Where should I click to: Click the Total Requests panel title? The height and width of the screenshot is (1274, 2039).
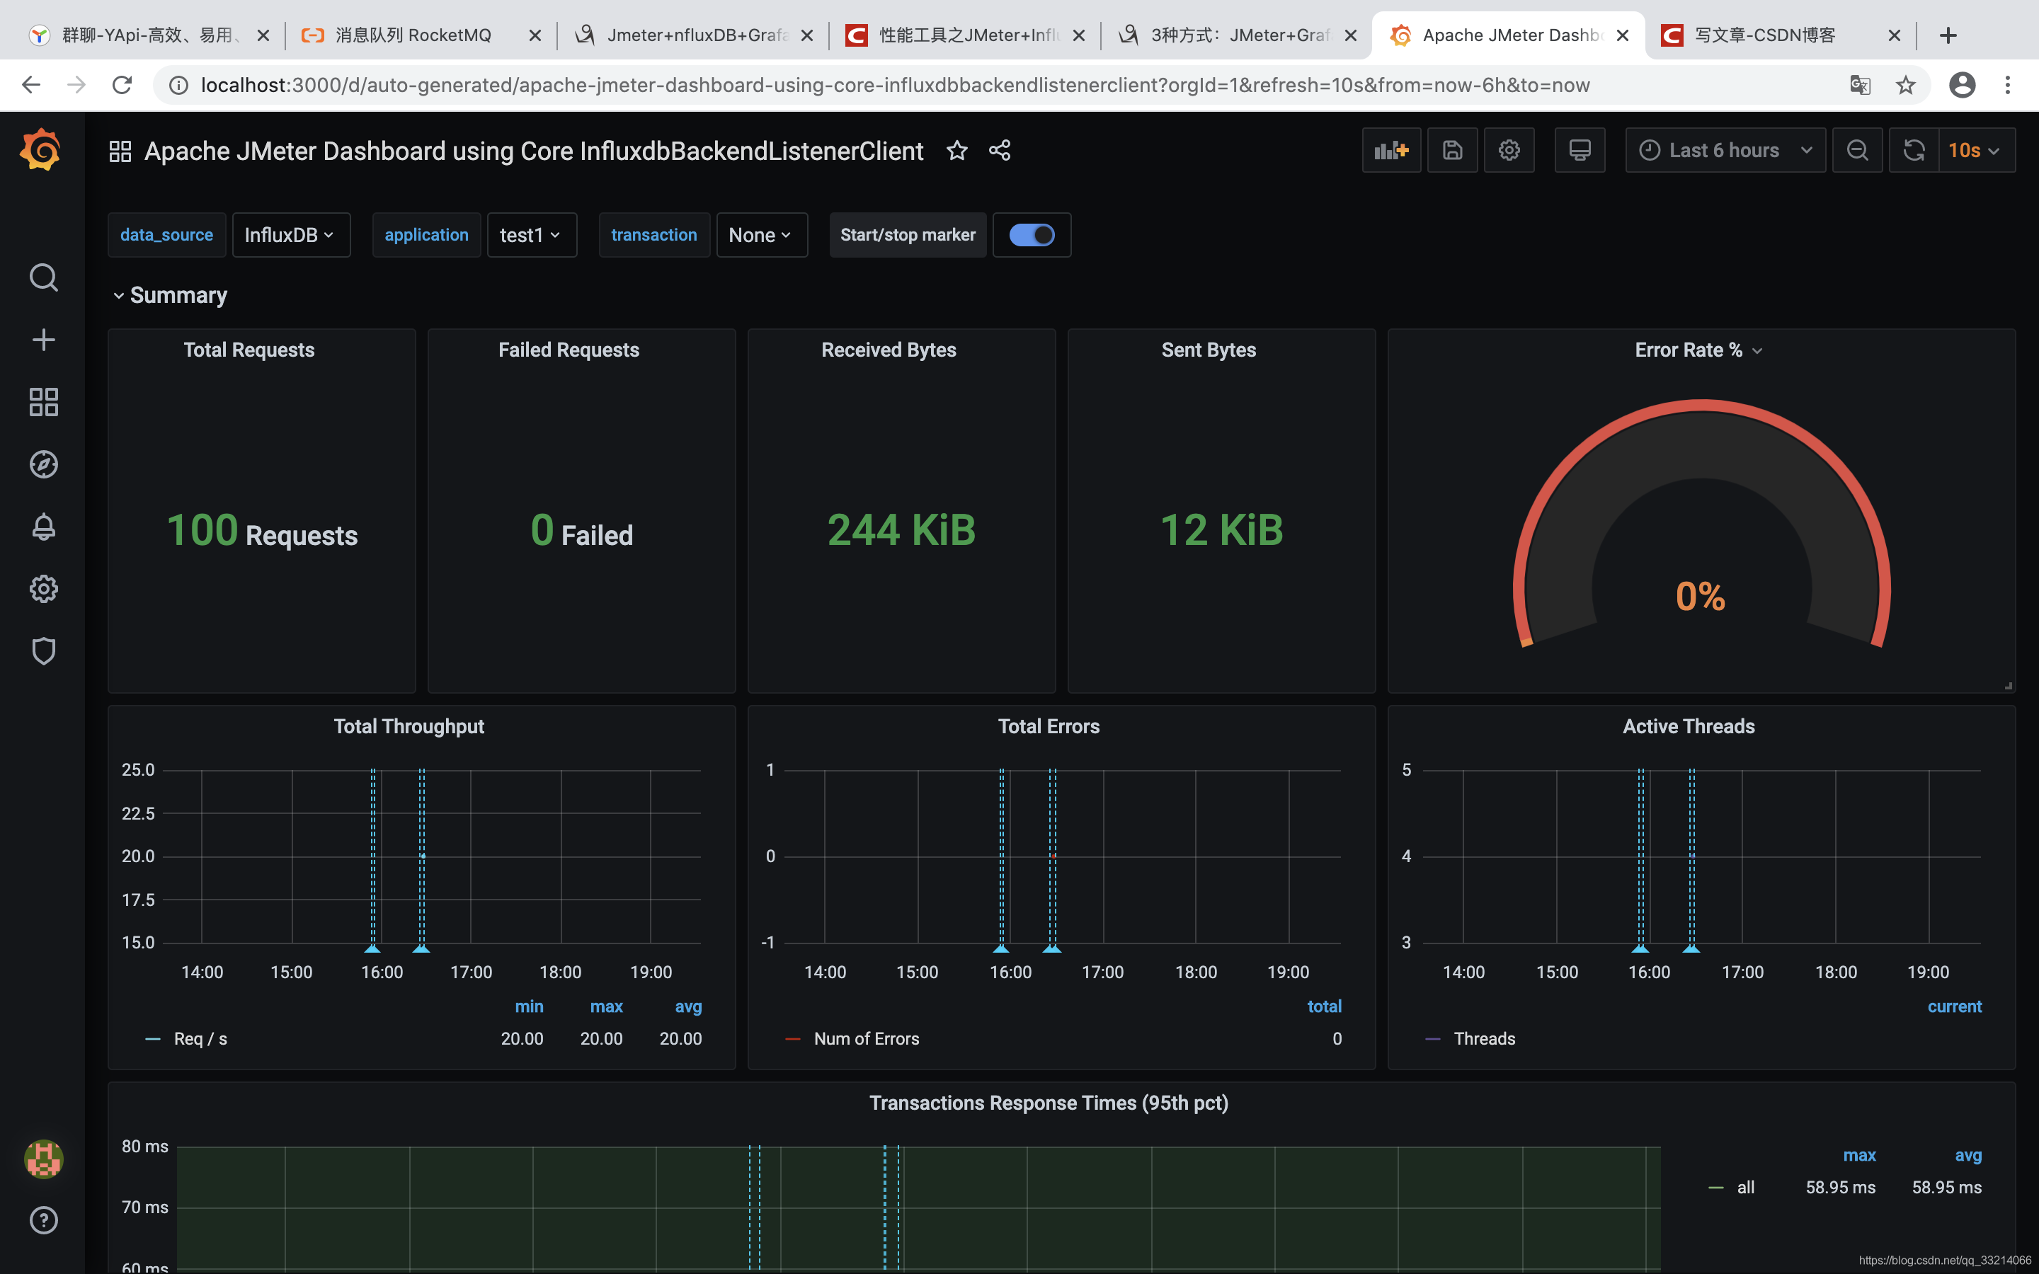(249, 350)
